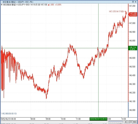Click the panel title bar grip handle
138x124 pixels.
coord(1,2)
